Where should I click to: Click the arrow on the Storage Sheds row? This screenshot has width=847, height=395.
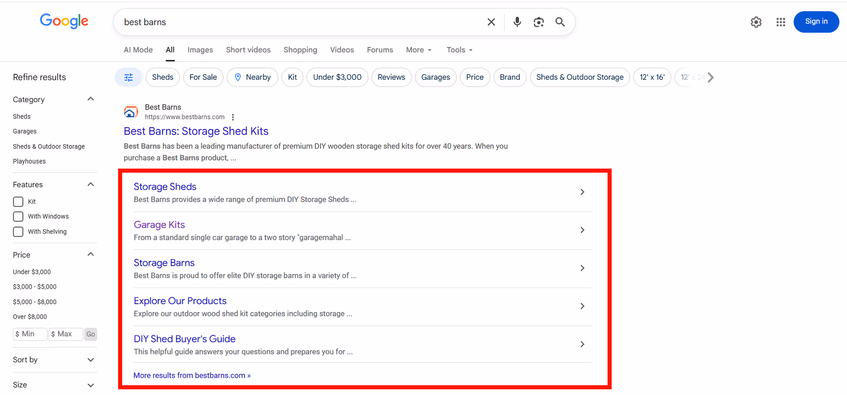[x=582, y=192]
